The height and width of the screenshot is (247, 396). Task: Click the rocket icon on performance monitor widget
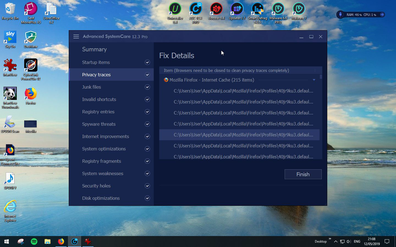click(x=340, y=15)
